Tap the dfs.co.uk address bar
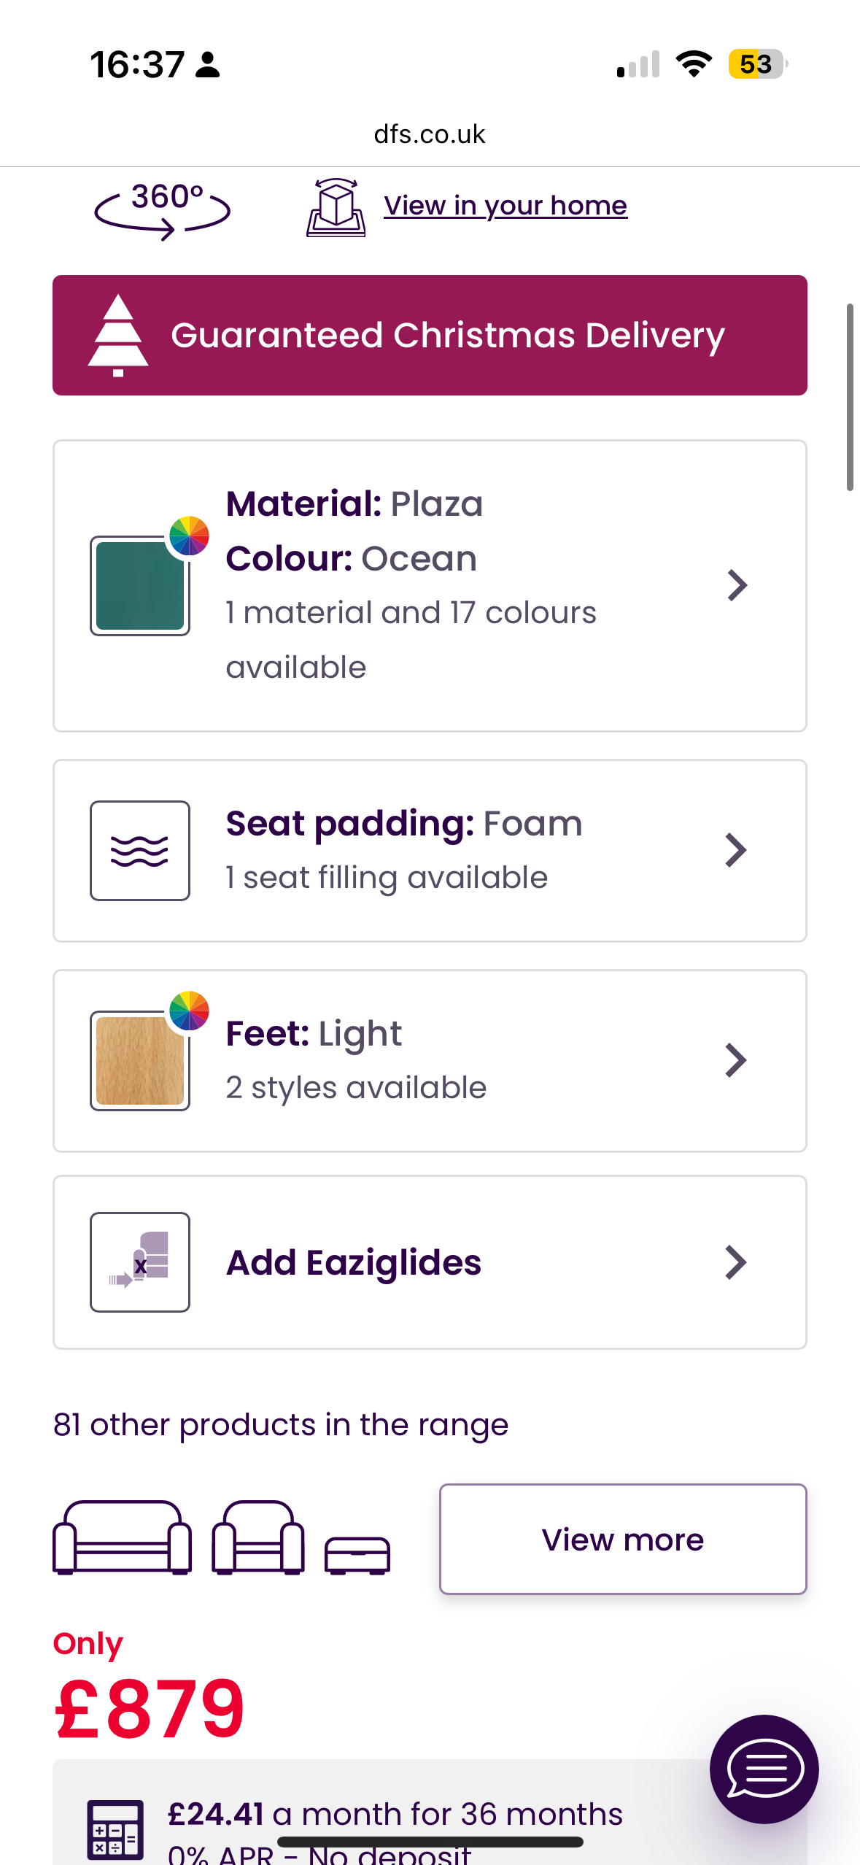Image resolution: width=860 pixels, height=1865 pixels. 430,134
